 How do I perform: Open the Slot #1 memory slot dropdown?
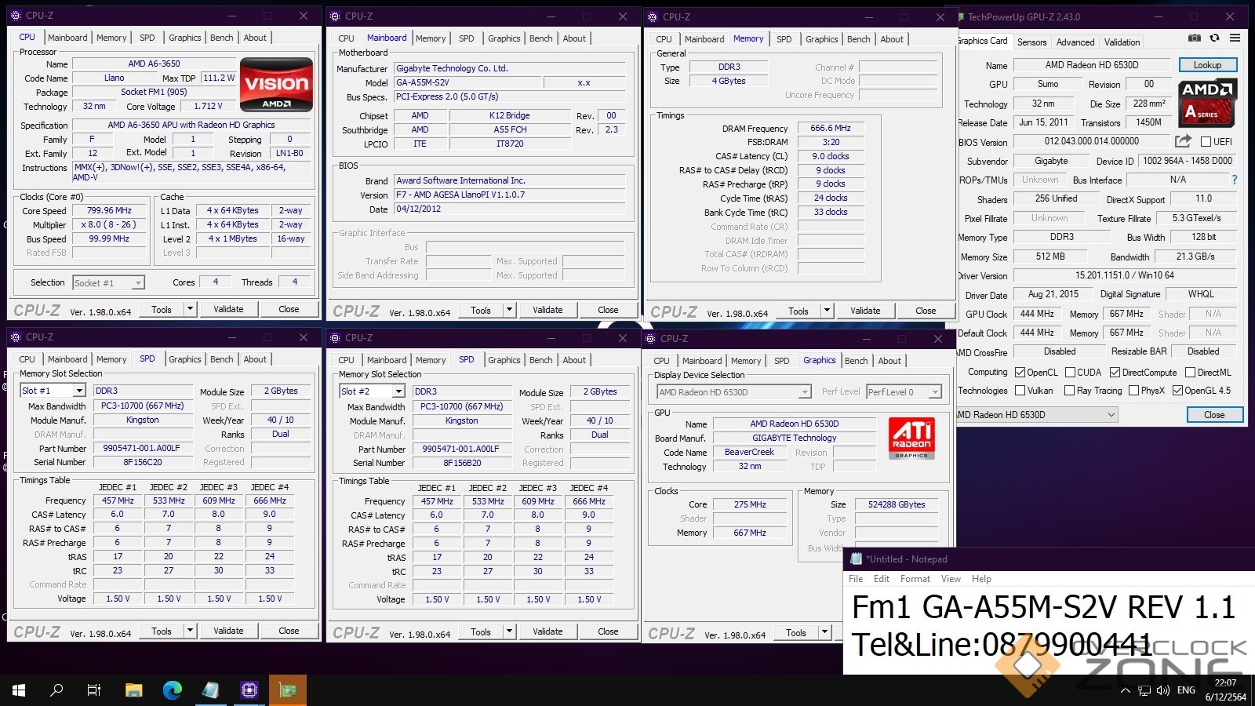[53, 391]
